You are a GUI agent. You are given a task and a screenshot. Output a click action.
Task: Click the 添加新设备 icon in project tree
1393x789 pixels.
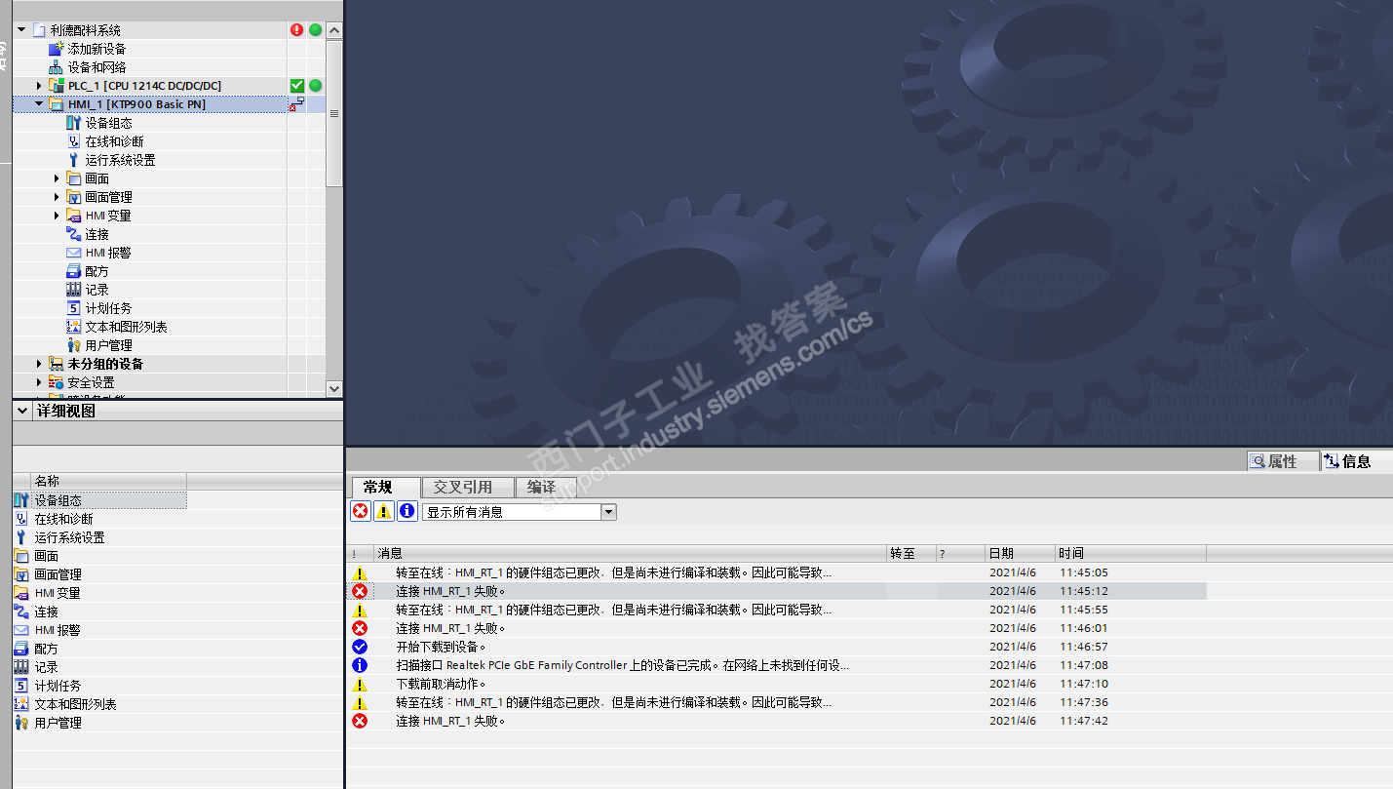coord(56,49)
